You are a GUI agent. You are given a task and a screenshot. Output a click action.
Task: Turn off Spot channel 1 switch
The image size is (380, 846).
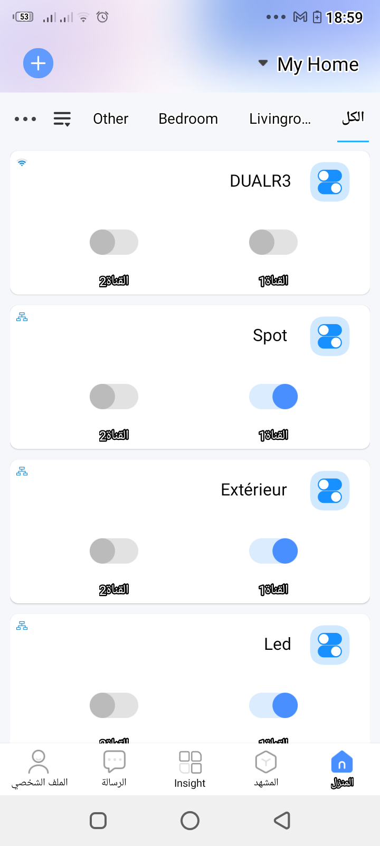point(273,397)
